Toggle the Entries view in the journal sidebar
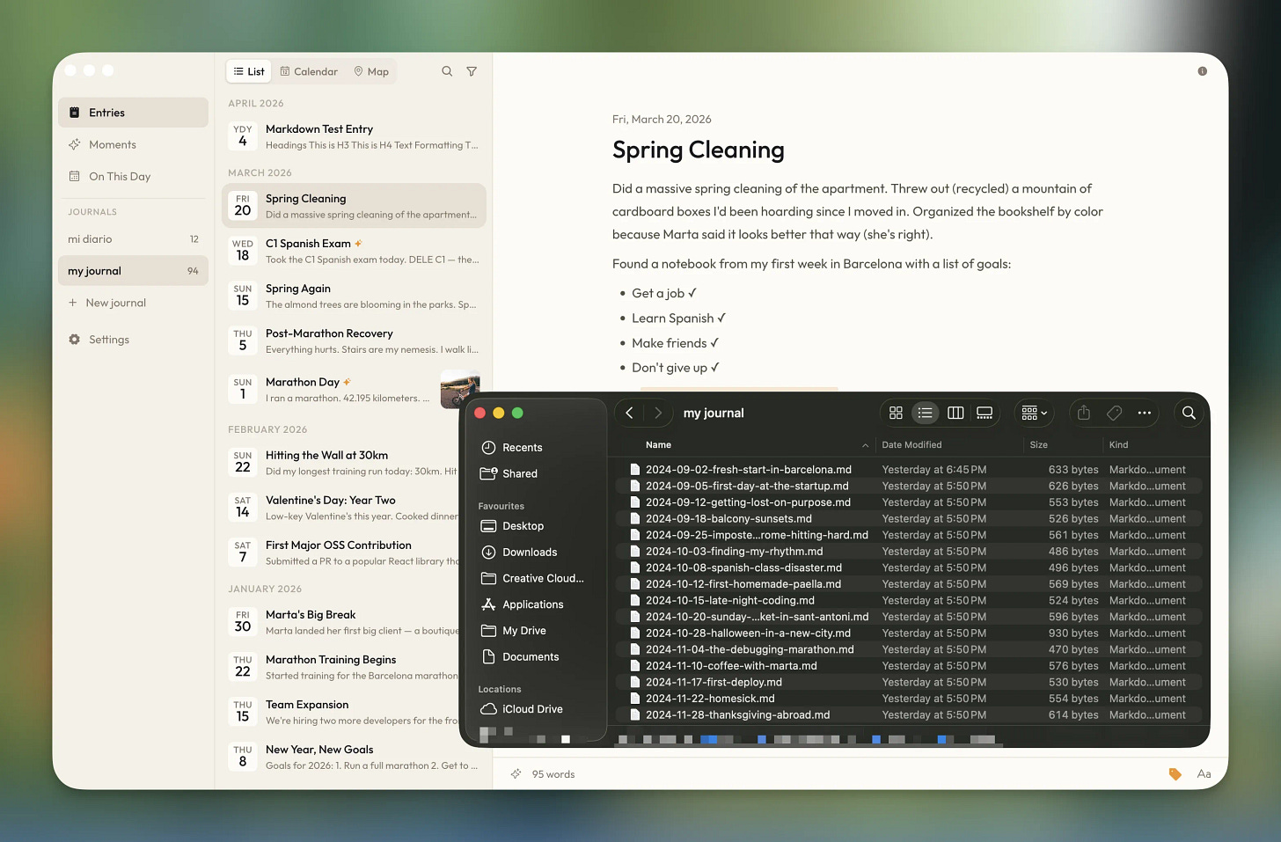Viewport: 1281px width, 842px height. 133,112
